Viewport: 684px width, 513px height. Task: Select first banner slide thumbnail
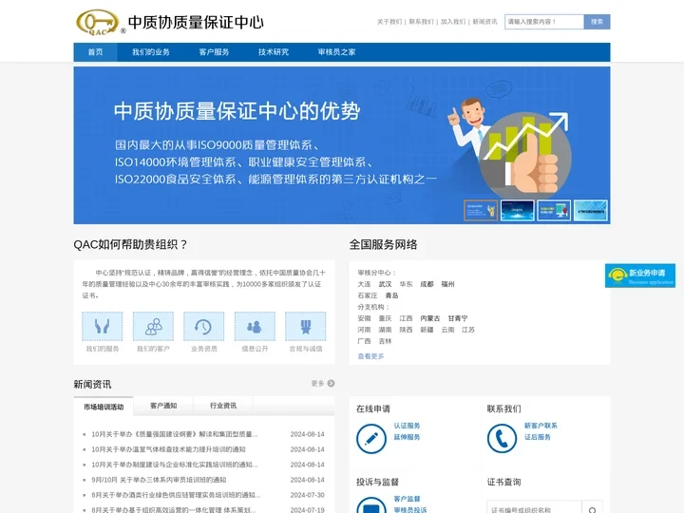pyautogui.click(x=481, y=210)
